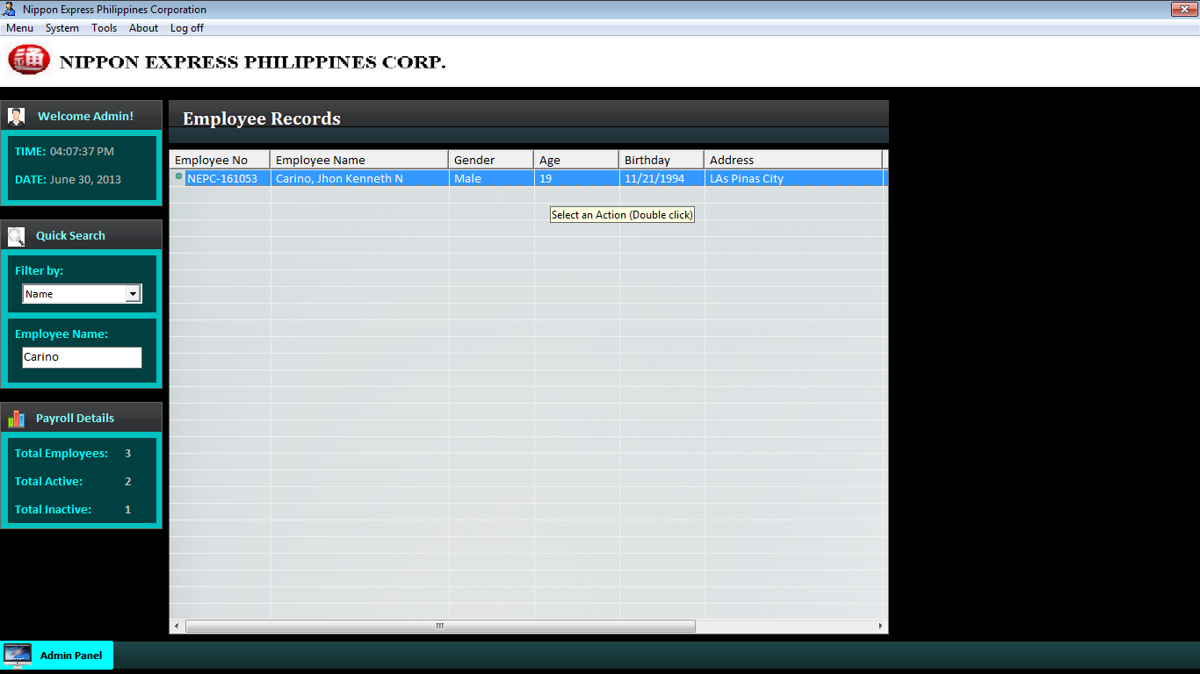Image resolution: width=1200 pixels, height=674 pixels.
Task: Sort by Age column header
Action: 576,160
